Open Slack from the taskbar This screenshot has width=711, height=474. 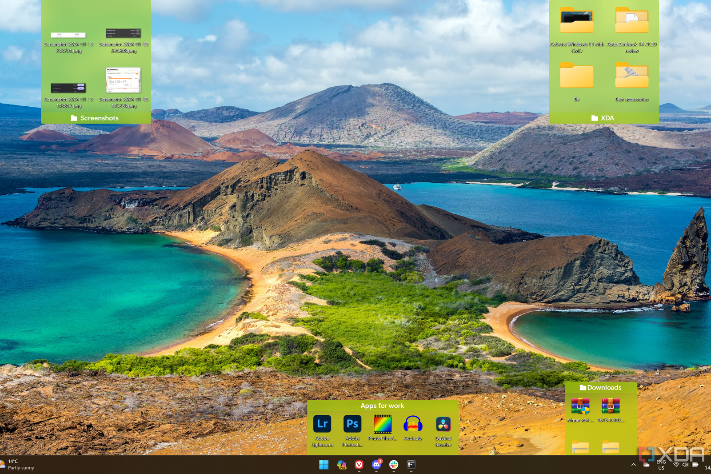[394, 465]
